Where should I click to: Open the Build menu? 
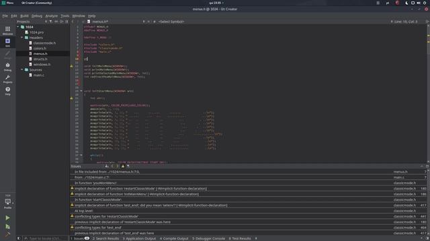(24, 16)
